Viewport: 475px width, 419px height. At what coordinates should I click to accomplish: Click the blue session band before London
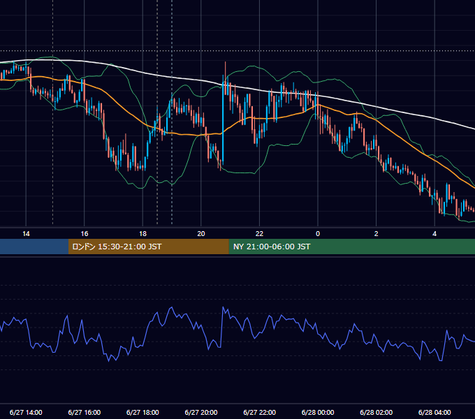coord(34,247)
